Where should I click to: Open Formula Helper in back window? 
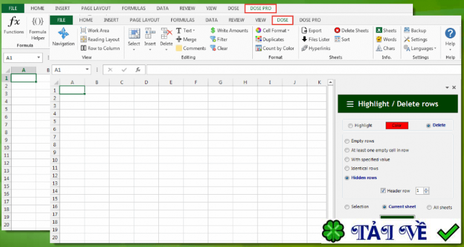coord(38,28)
